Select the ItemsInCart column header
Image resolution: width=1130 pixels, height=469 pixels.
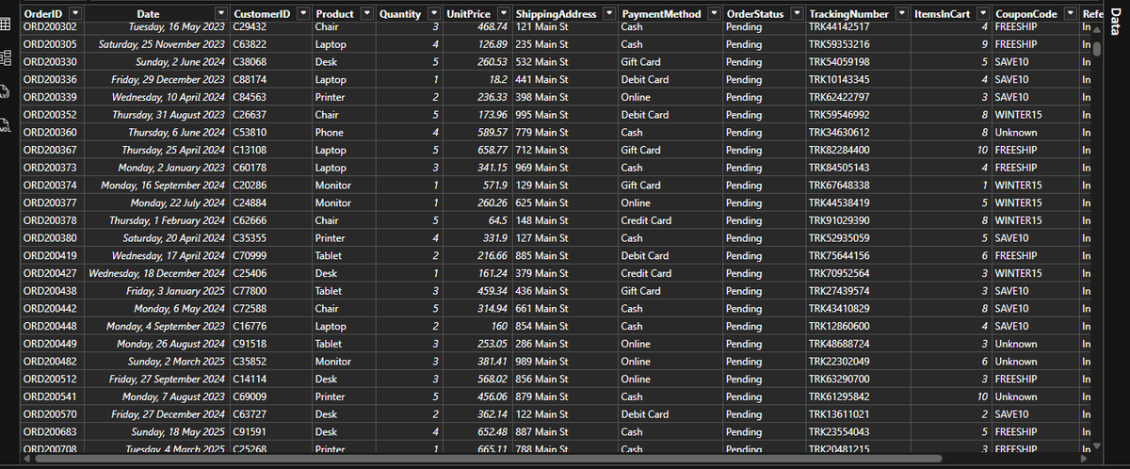943,14
